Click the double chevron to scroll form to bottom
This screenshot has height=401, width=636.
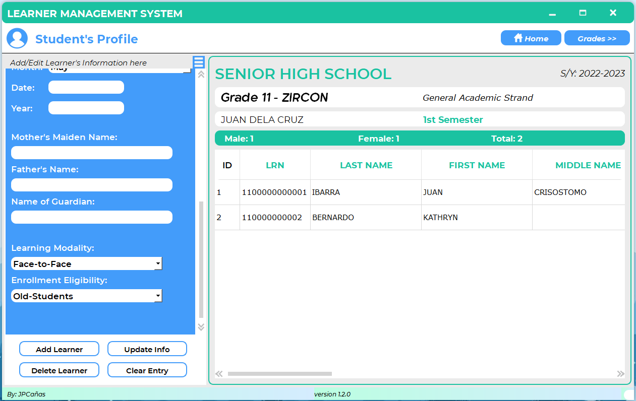(x=201, y=327)
